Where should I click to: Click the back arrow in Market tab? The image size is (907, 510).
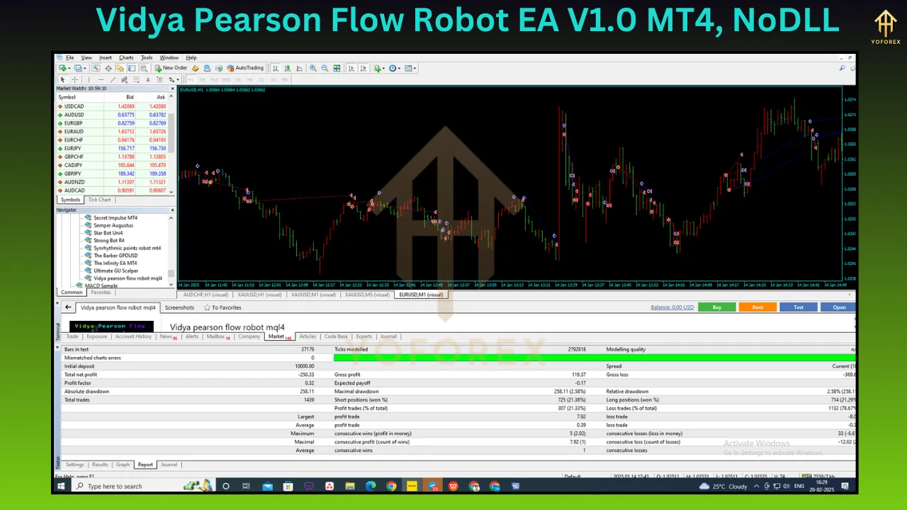[68, 307]
